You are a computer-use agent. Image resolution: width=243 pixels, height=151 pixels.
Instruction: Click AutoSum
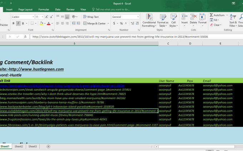[x=217, y=15]
